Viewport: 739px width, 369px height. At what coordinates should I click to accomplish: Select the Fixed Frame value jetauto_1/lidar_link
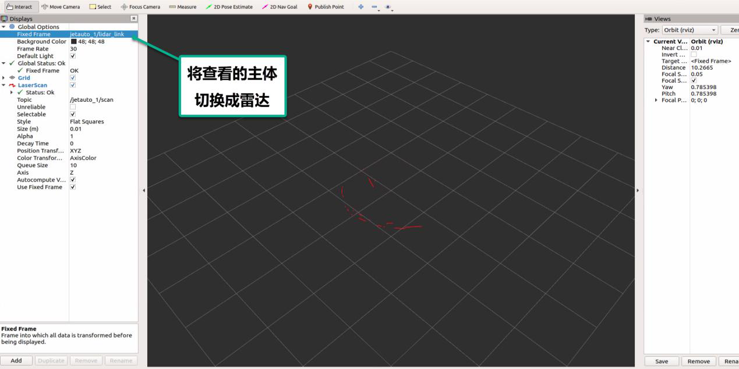tap(97, 34)
